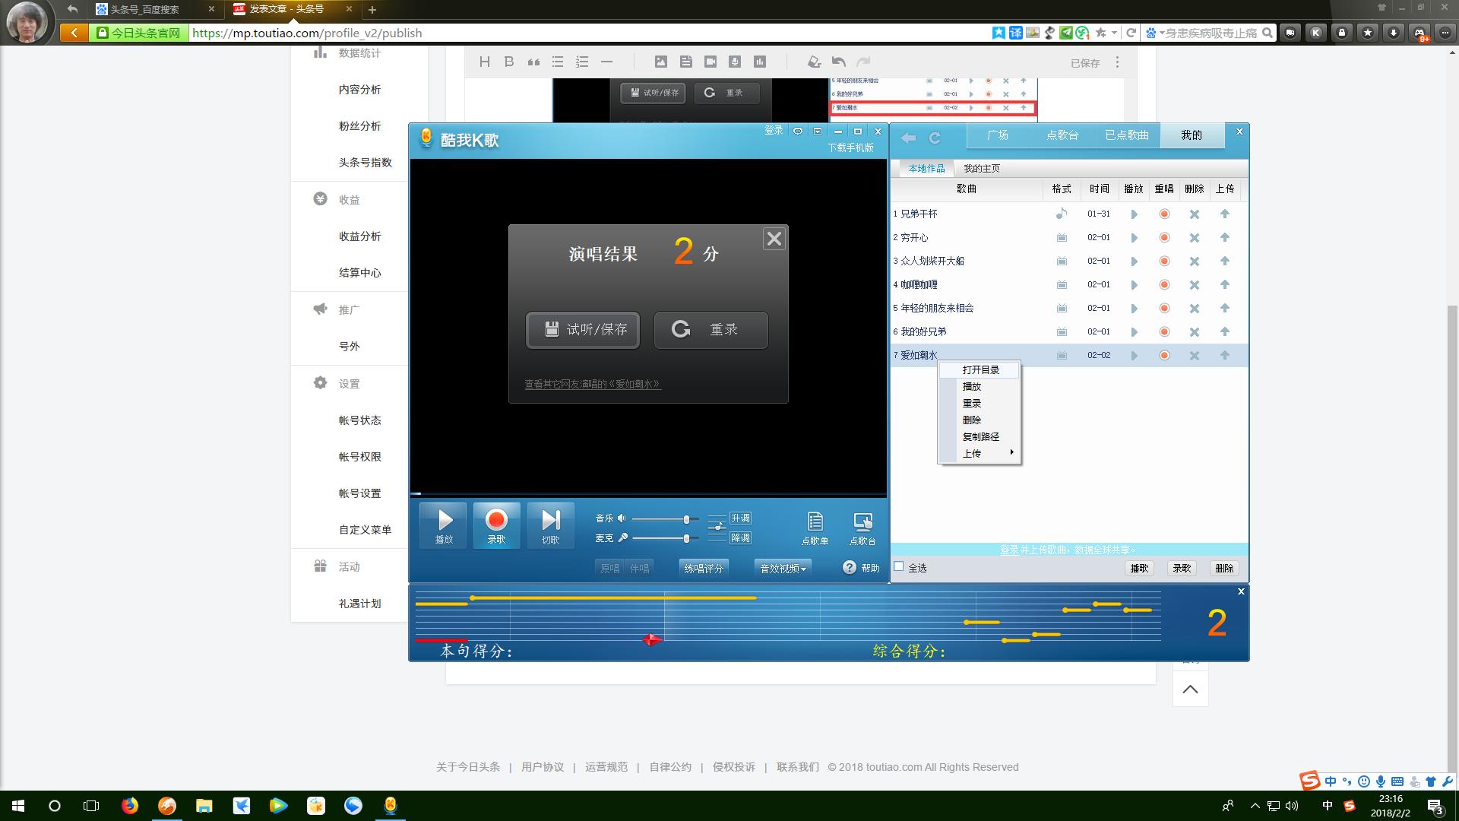The width and height of the screenshot is (1459, 821).
Task: Open the 音效视频 dropdown
Action: point(781,567)
